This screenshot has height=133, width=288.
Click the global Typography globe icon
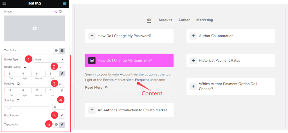point(56,125)
